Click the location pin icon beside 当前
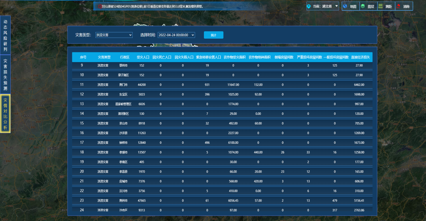 (x=309, y=6)
